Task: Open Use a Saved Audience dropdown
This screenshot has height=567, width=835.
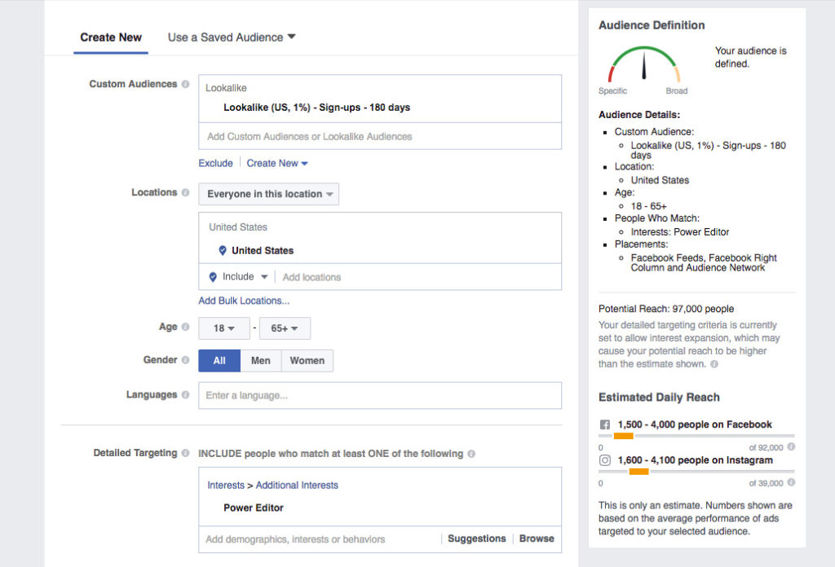Action: (232, 37)
